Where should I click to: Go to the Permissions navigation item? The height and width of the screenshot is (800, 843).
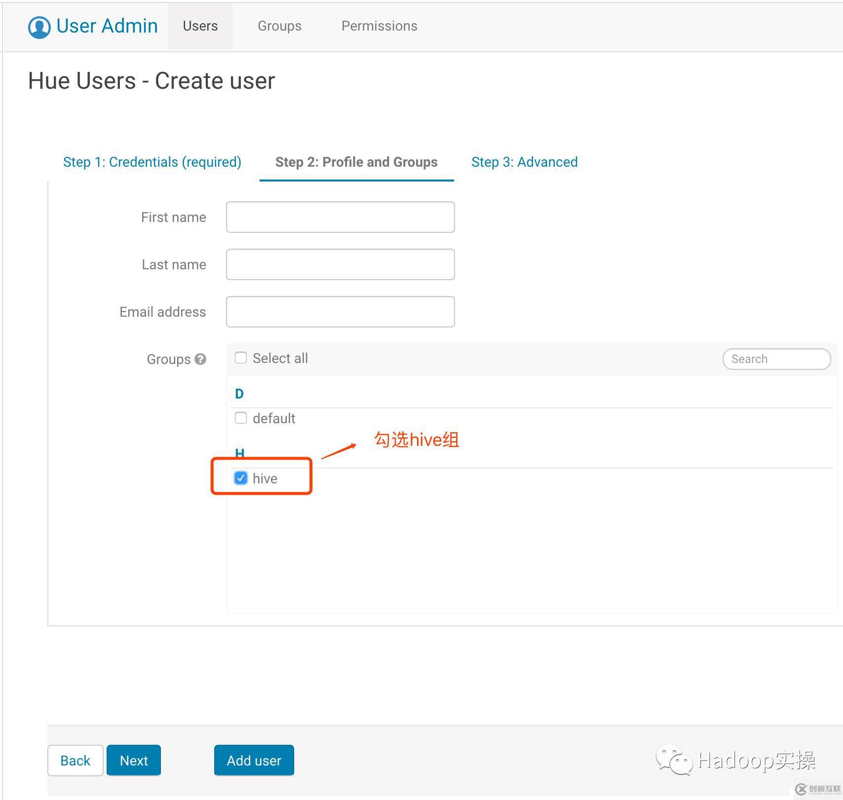pyautogui.click(x=380, y=26)
